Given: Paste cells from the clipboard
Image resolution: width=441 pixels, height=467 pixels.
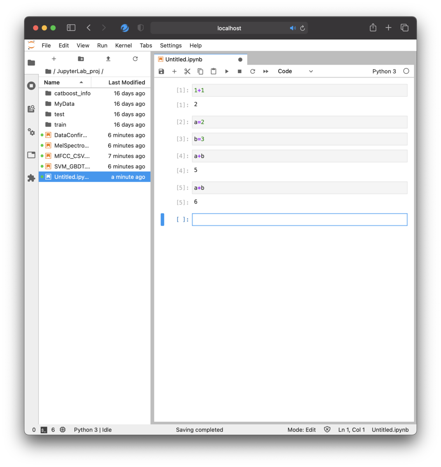Looking at the screenshot, I should pos(213,71).
